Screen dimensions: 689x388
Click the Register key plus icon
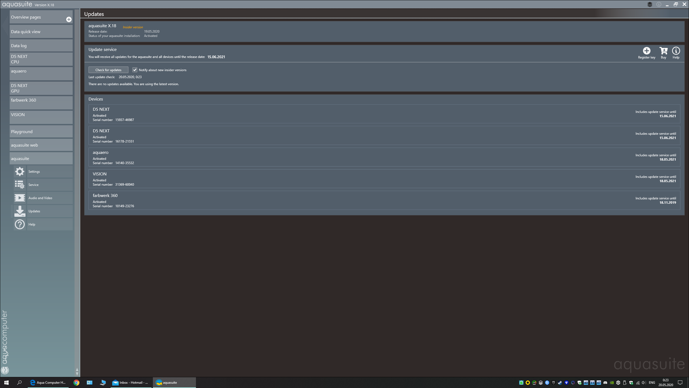[646, 51]
